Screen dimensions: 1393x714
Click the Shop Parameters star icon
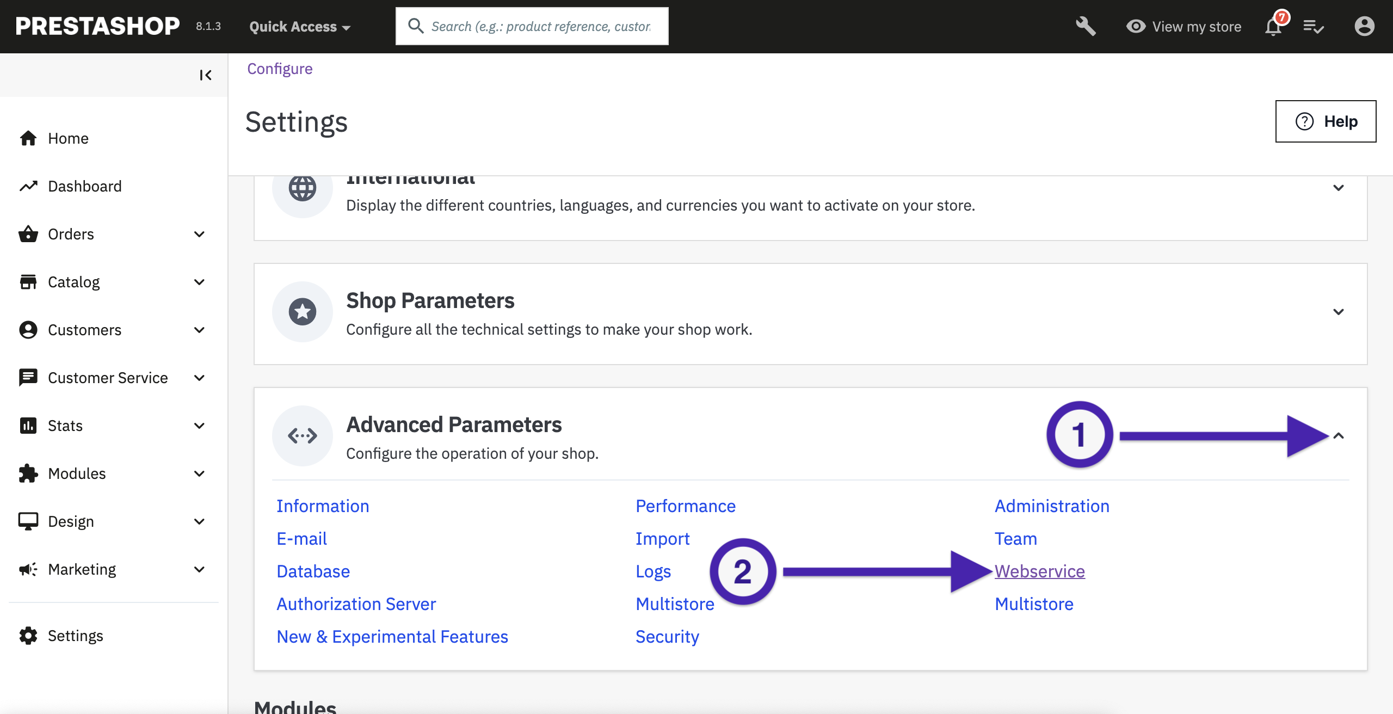303,312
